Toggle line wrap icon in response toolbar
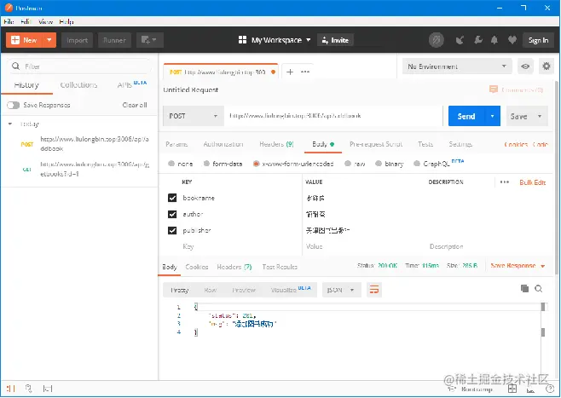The height and width of the screenshot is (398, 561). pyautogui.click(x=374, y=290)
